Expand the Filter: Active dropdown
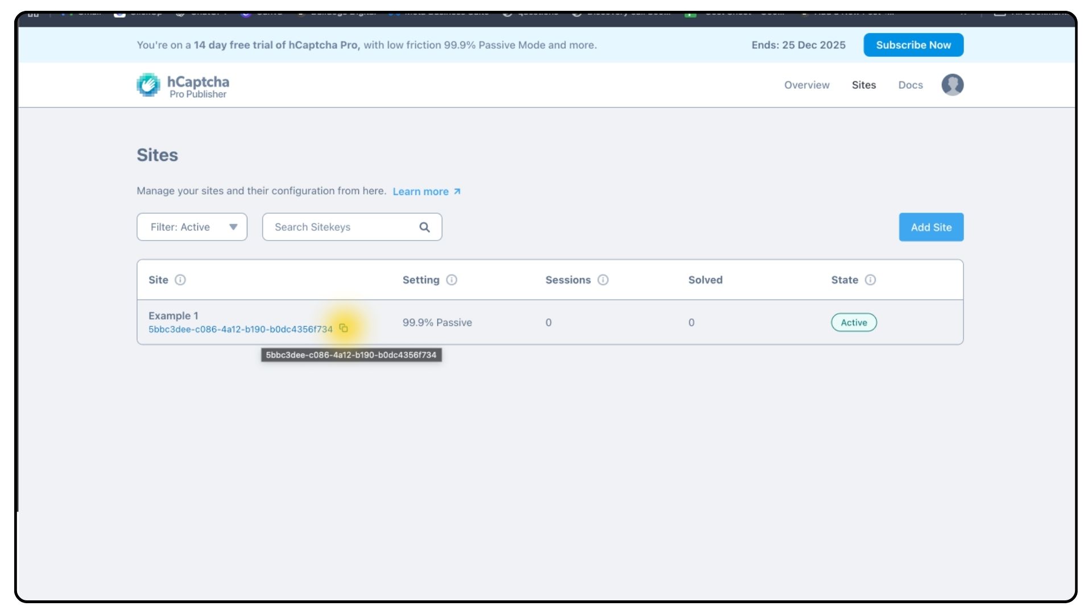The image size is (1092, 614). coord(192,227)
